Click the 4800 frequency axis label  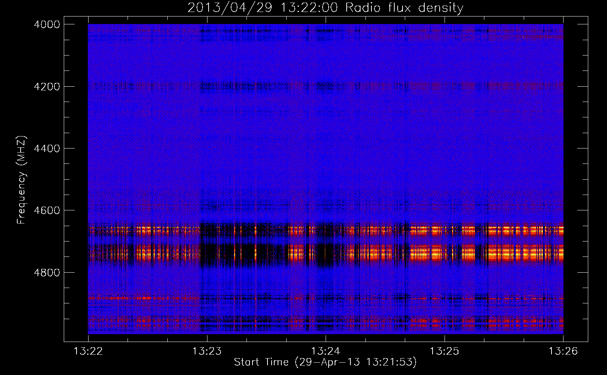47,273
